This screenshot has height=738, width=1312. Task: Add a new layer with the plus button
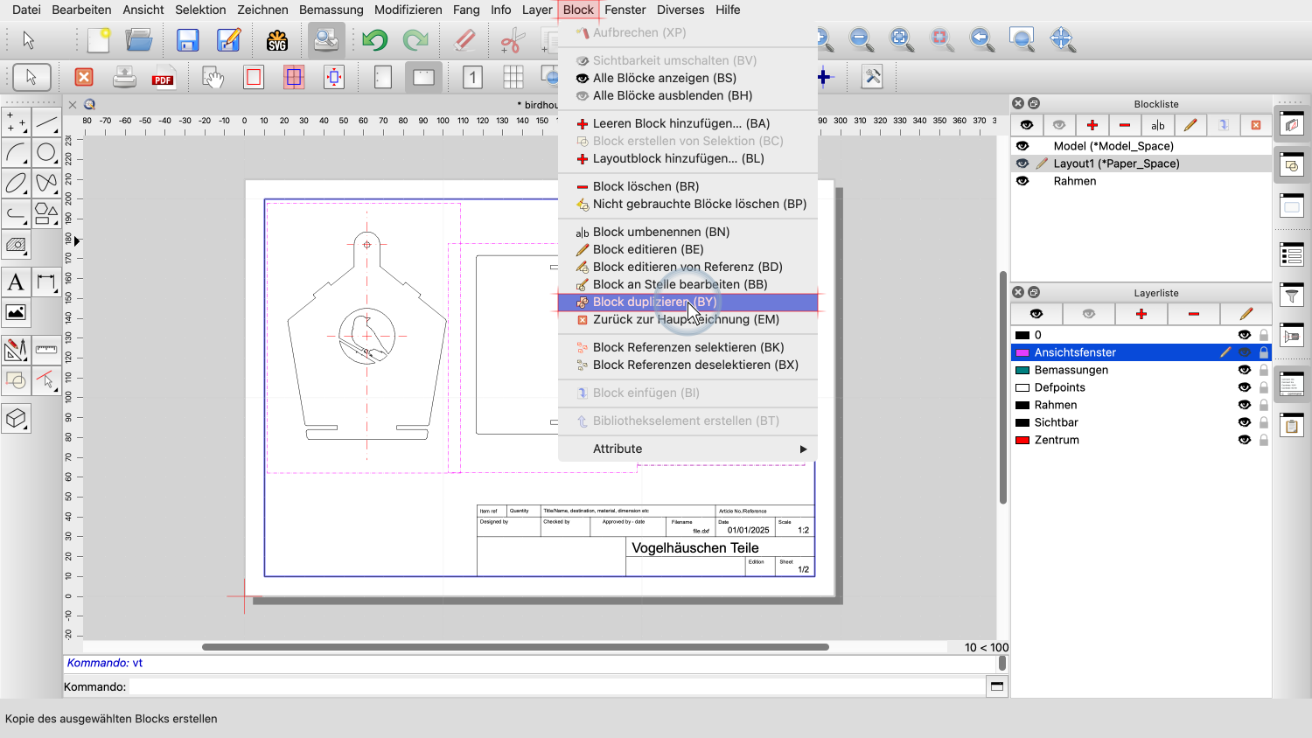point(1141,314)
